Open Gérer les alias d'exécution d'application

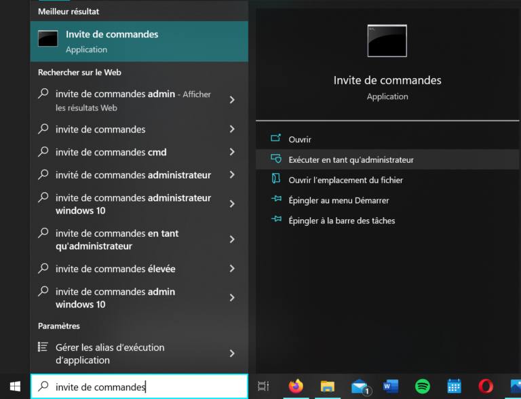click(139, 354)
